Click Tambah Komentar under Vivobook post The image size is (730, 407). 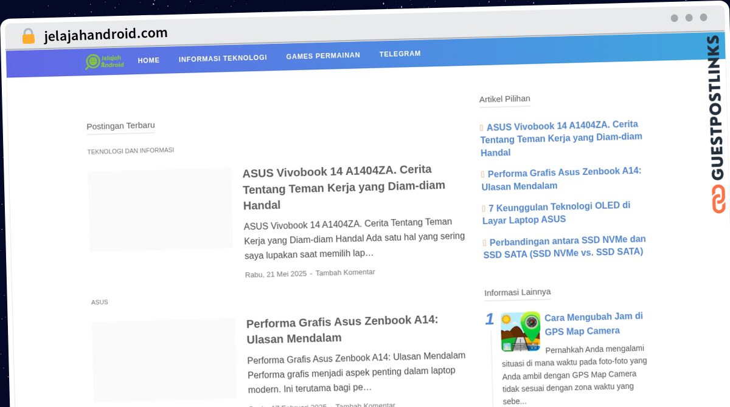tap(345, 273)
